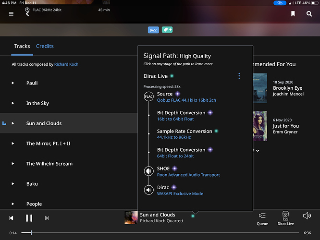This screenshot has width=320, height=240.
Task: Open Dirac Live three-dot options menu
Action: coord(239,76)
